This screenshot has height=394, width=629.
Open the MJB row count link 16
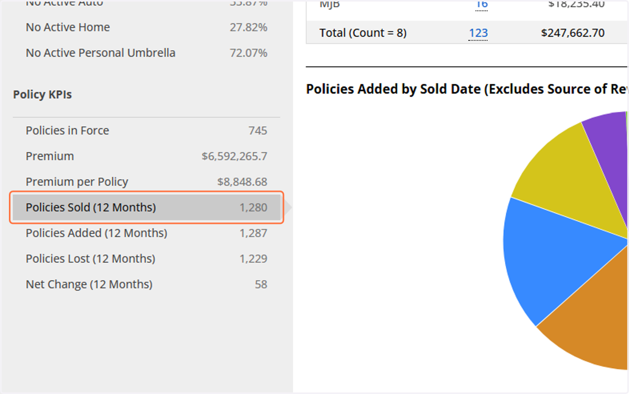pos(482,4)
